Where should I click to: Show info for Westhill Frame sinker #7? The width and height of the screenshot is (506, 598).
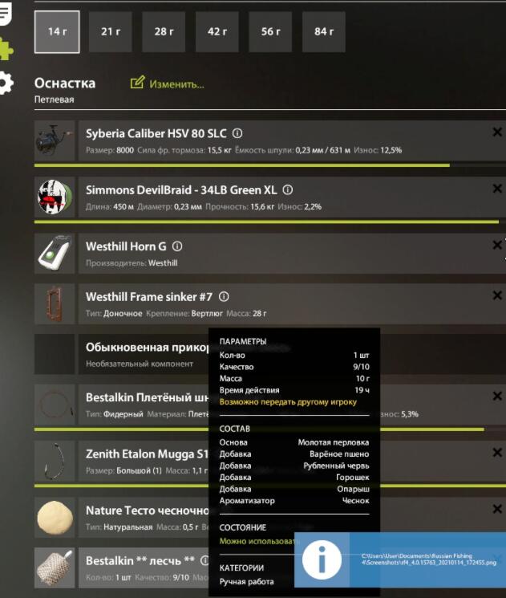click(224, 296)
